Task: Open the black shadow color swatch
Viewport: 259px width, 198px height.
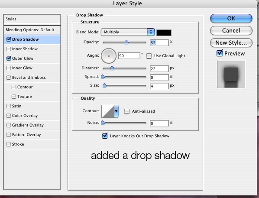Action: 164,32
